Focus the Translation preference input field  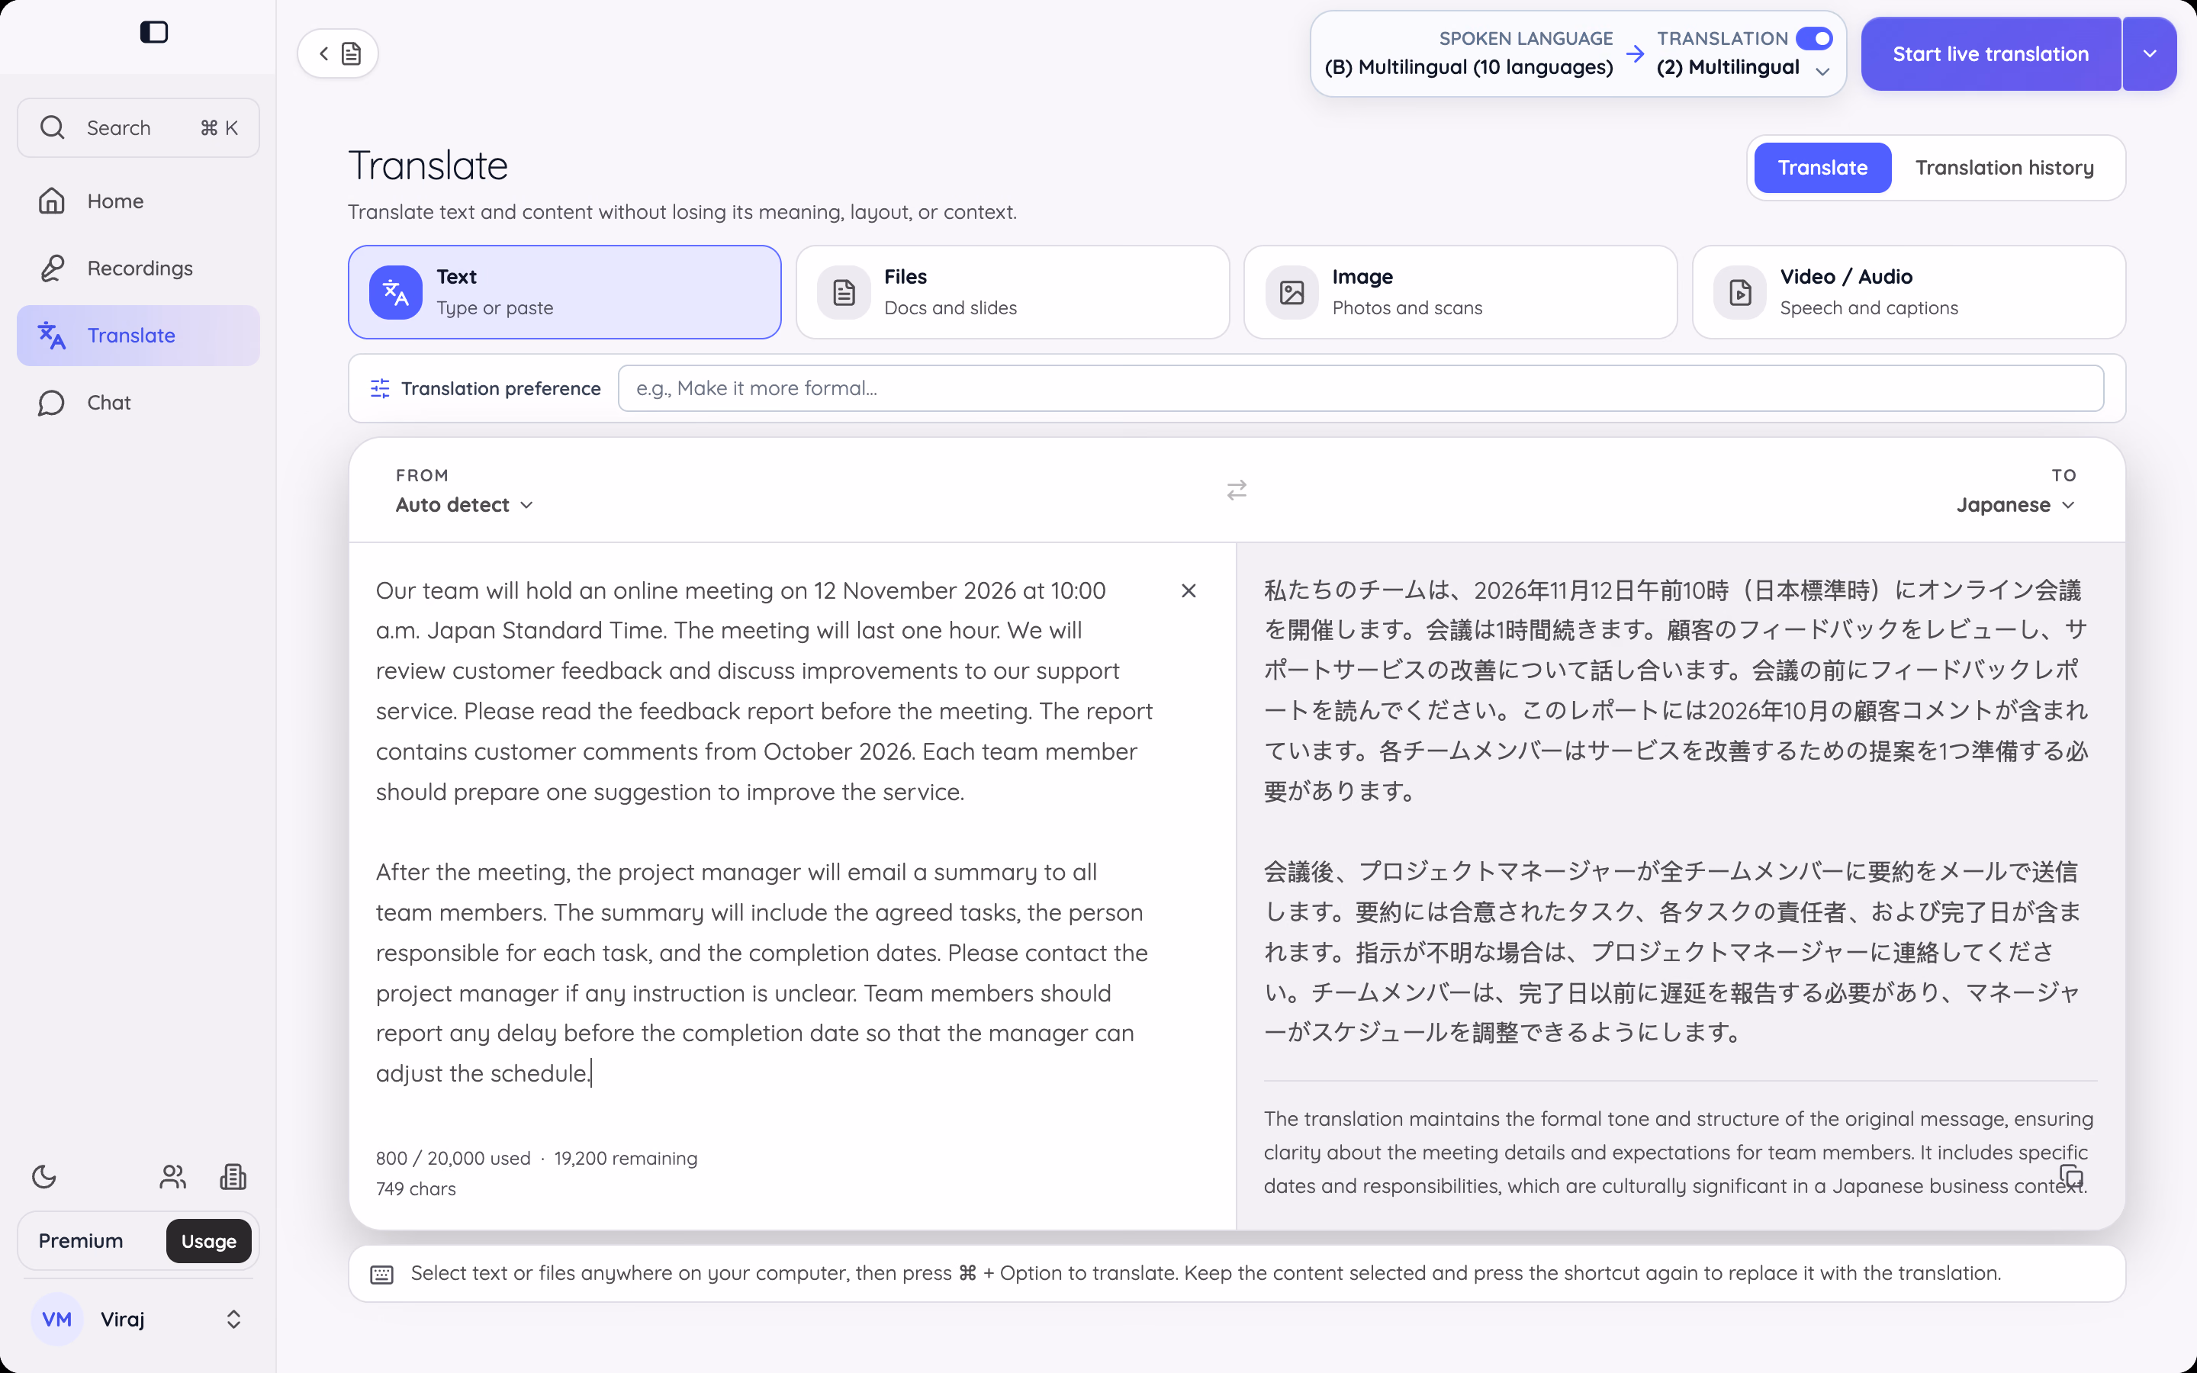pyautogui.click(x=1361, y=389)
